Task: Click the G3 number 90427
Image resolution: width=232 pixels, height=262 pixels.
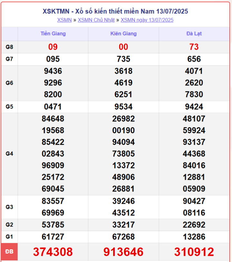Action: [x=194, y=201]
